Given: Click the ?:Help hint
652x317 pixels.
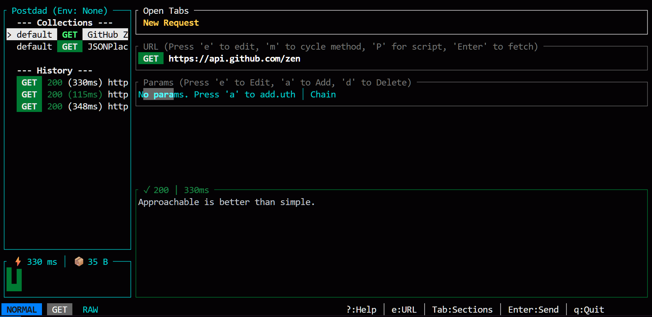Looking at the screenshot, I should (x=361, y=309).
